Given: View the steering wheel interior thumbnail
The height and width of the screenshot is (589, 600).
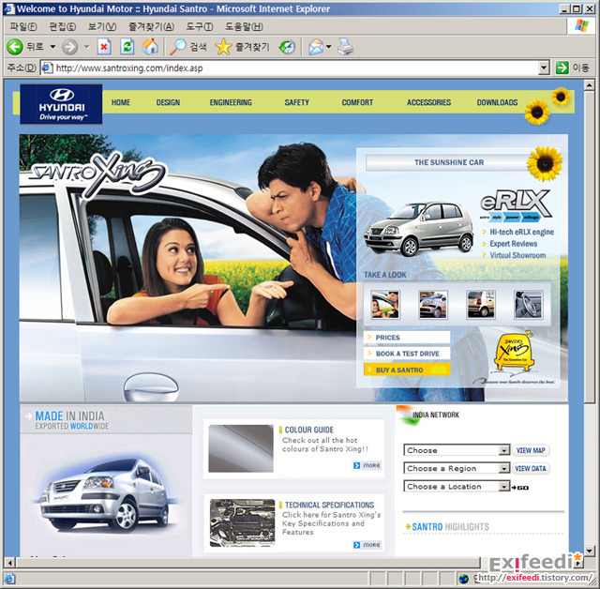Looking at the screenshot, I should (x=529, y=305).
